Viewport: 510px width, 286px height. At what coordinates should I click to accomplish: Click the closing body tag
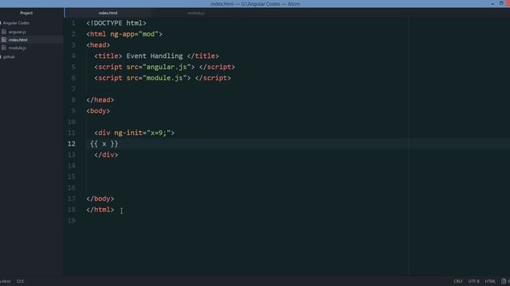(x=100, y=199)
